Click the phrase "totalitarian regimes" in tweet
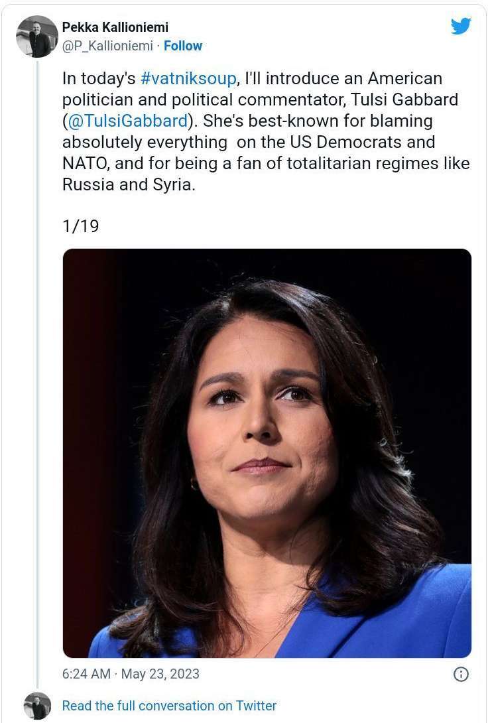The image size is (490, 723). coord(359,163)
